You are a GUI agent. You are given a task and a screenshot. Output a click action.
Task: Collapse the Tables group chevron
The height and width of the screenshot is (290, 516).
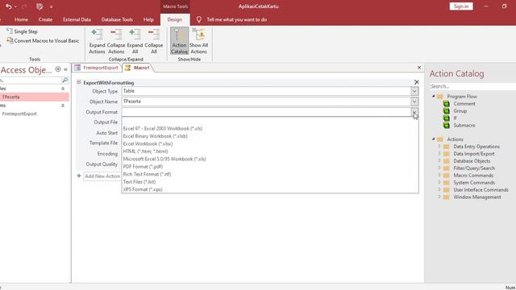click(63, 89)
